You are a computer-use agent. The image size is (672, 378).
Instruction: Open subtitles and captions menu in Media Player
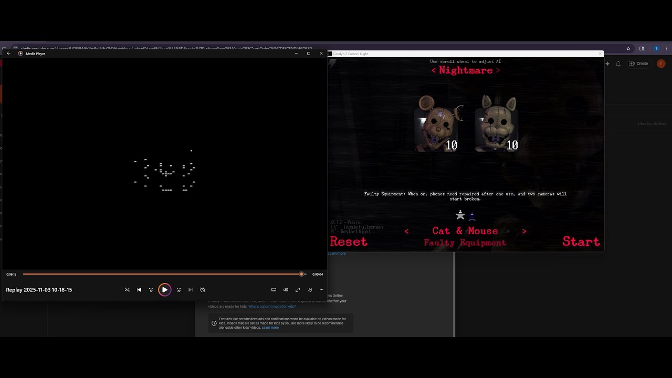tap(274, 290)
